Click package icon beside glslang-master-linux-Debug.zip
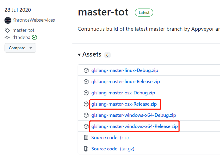 coord(86,70)
